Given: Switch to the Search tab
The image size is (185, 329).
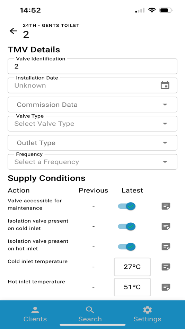Looking at the screenshot, I should pos(90,314).
